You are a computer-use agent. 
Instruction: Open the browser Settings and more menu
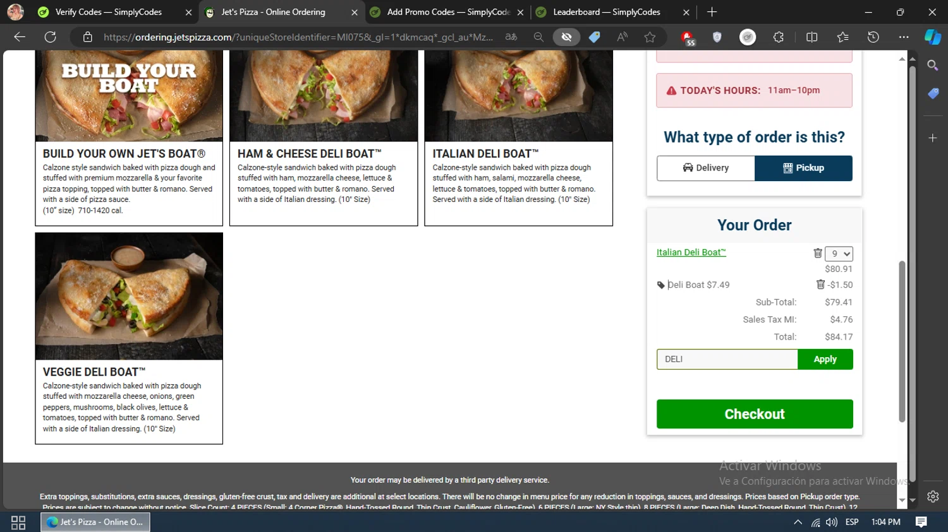[904, 37]
